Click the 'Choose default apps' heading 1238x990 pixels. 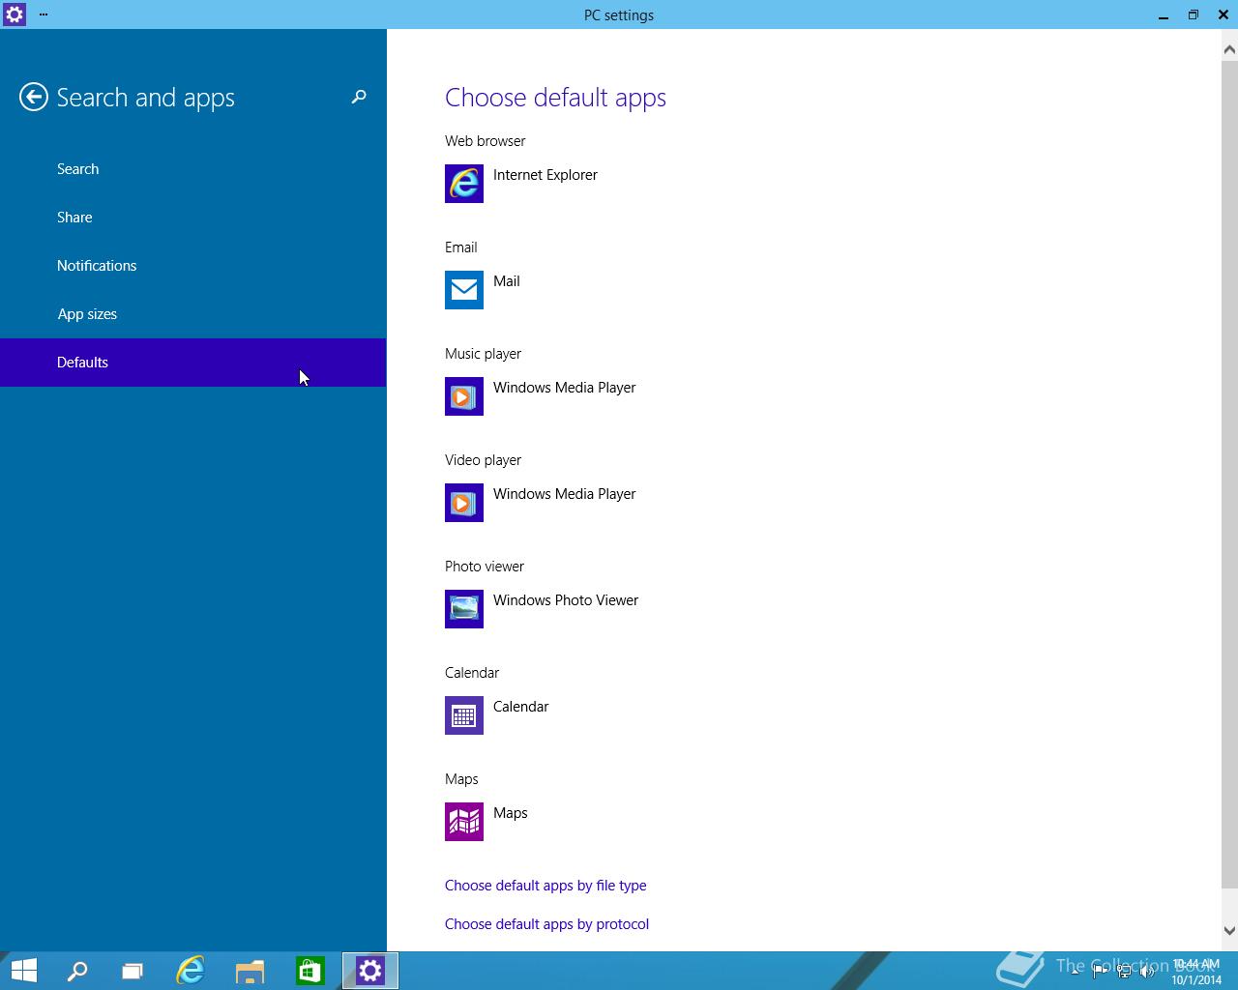pyautogui.click(x=555, y=98)
